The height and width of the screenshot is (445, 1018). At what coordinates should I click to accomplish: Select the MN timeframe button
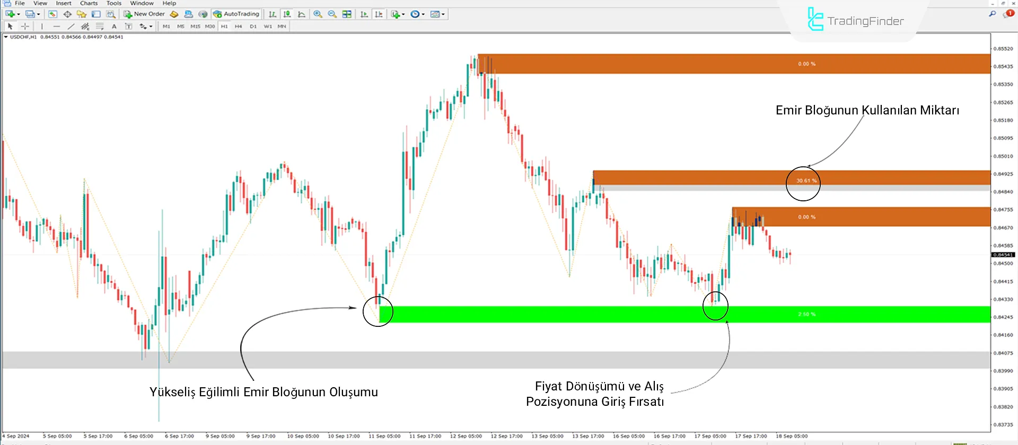point(282,26)
